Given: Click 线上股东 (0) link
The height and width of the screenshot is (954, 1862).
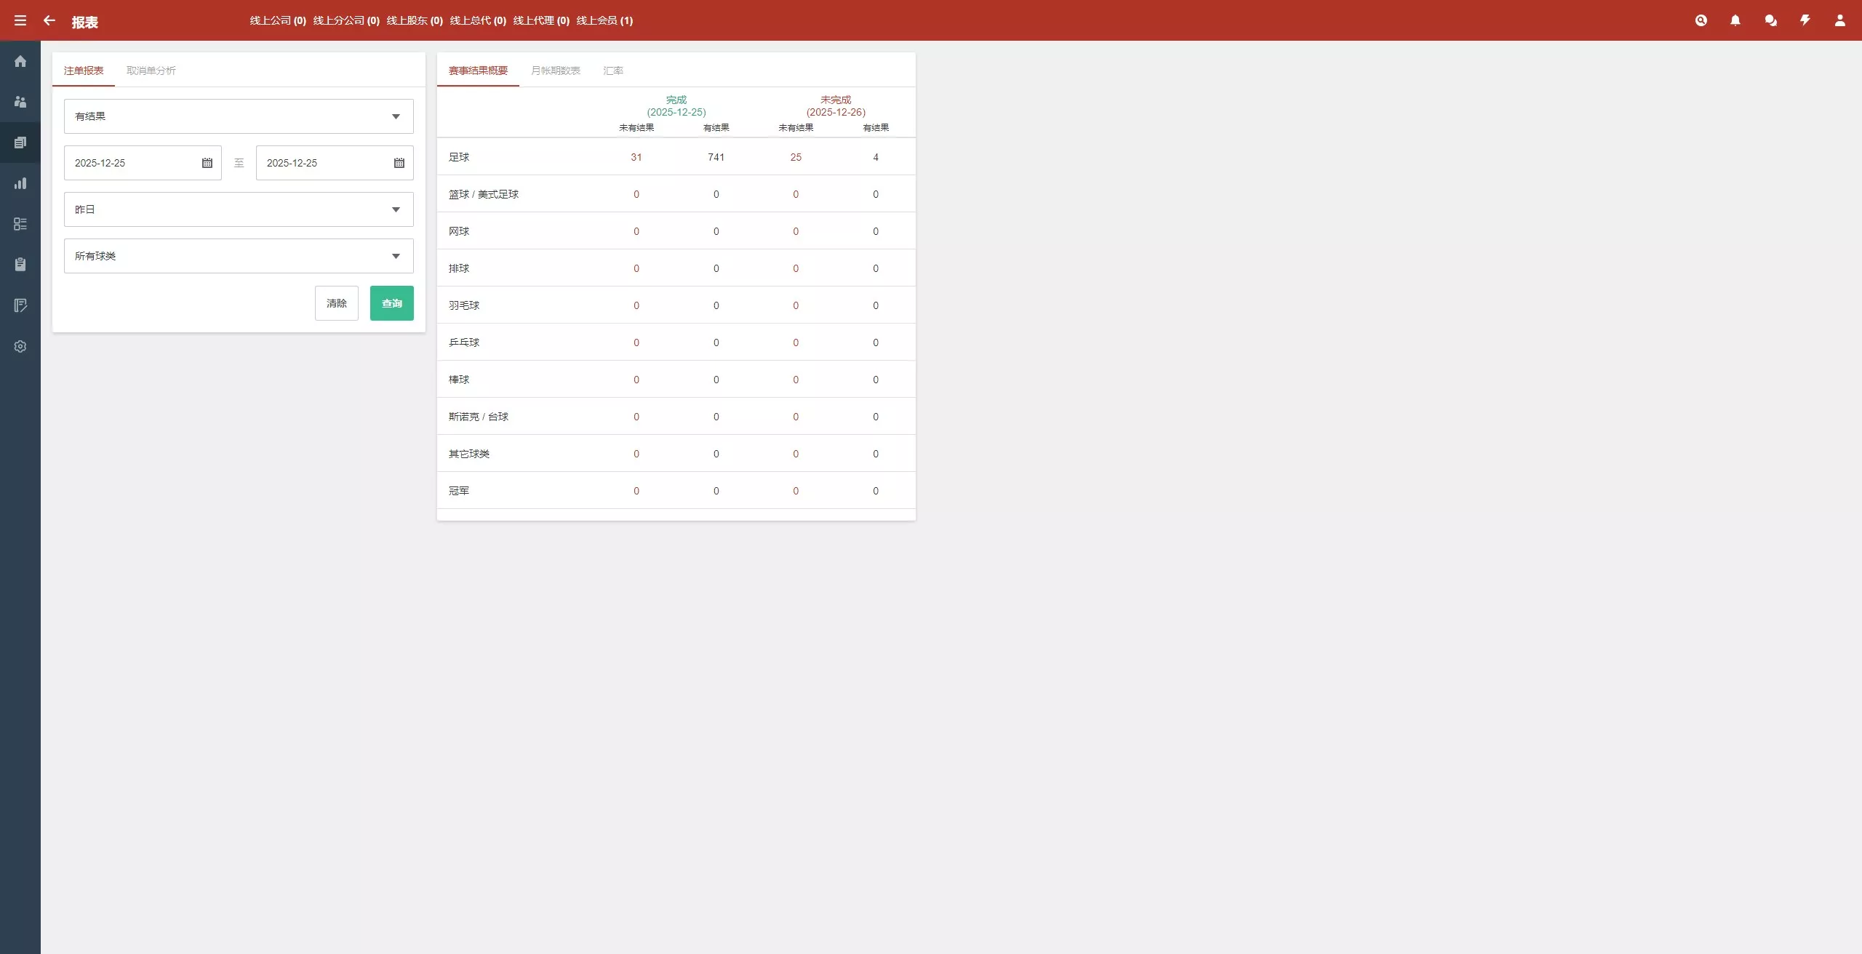Looking at the screenshot, I should point(415,20).
